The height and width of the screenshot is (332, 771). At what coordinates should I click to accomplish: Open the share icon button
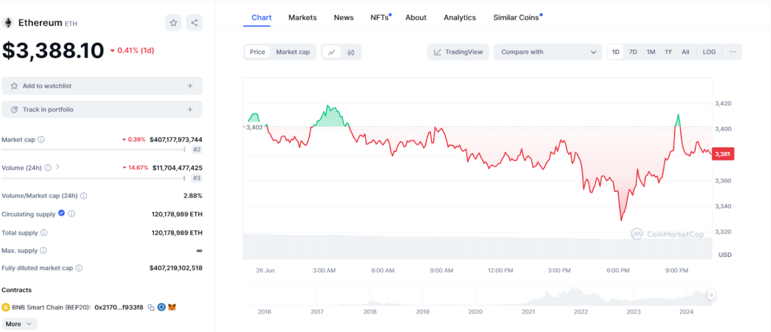[x=195, y=22]
